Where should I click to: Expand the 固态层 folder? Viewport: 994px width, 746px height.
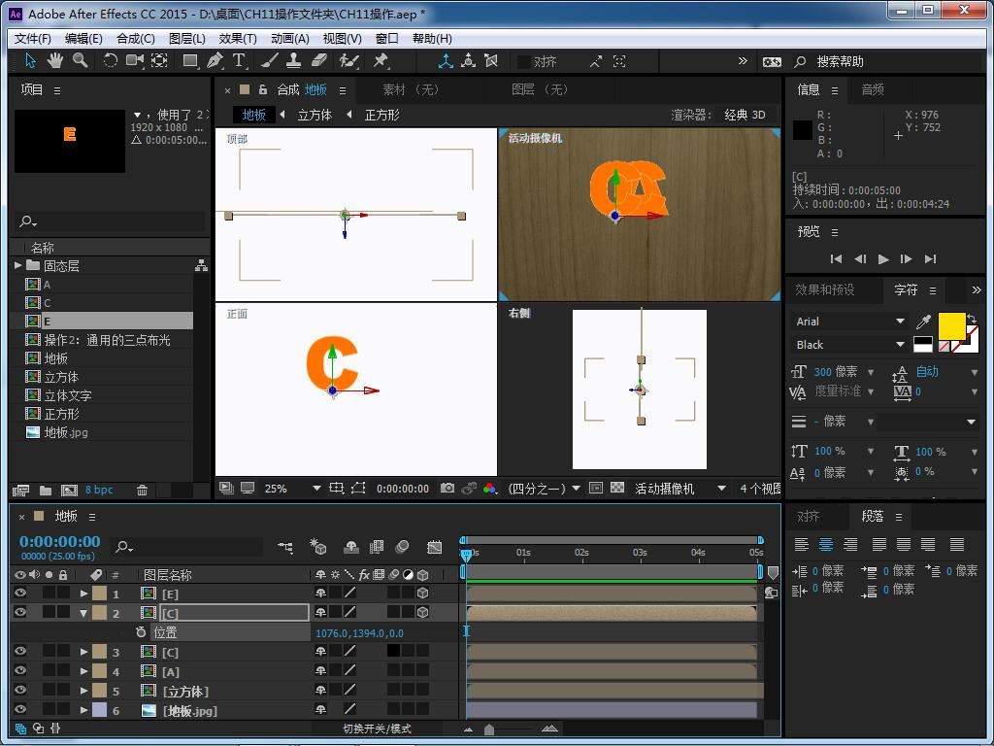(18, 265)
